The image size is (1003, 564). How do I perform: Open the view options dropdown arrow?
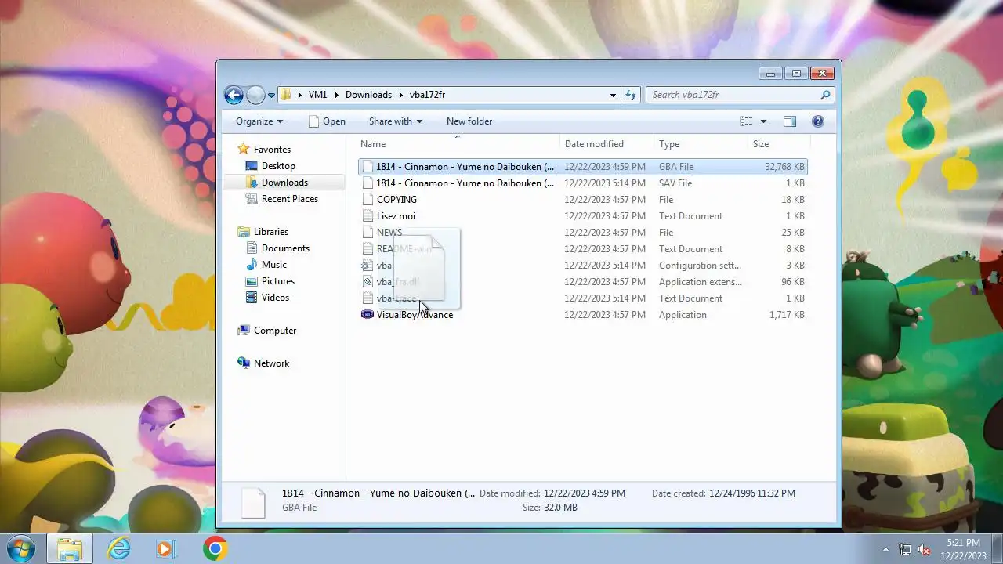point(764,121)
